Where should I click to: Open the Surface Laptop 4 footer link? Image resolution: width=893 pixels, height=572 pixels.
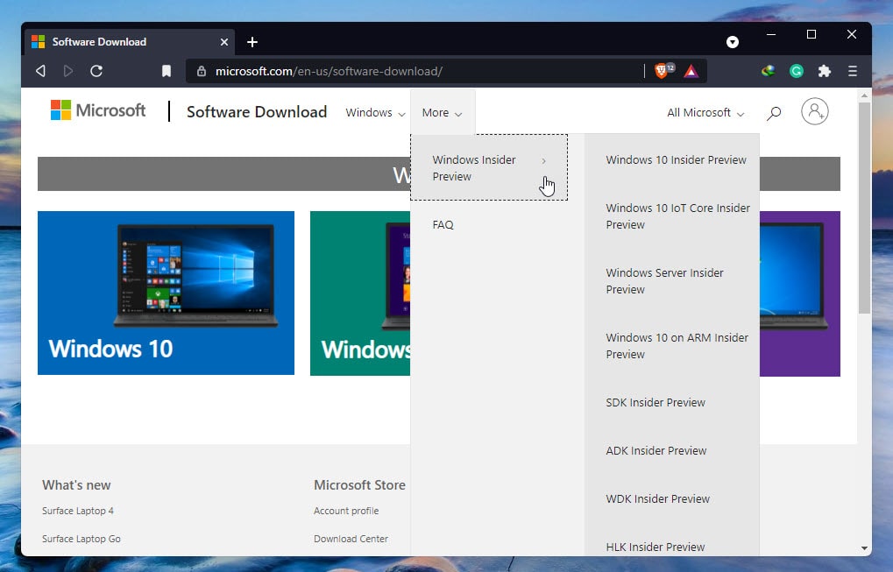[78, 511]
